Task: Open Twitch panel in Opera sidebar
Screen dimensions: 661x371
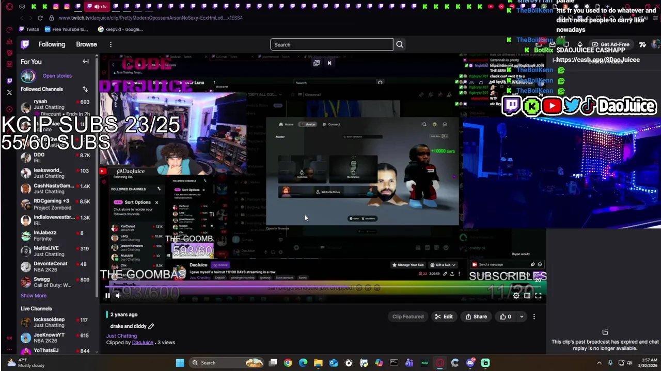Action: tap(9, 80)
